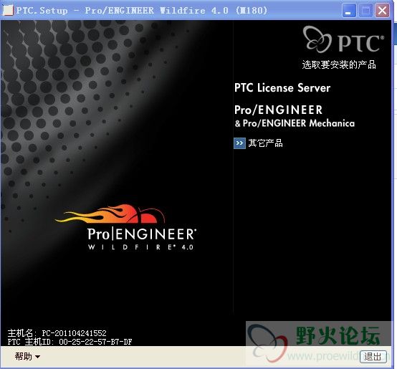
Task: Click the PTC host ID 00-25-22-57-B7-DF
Action: [95, 342]
